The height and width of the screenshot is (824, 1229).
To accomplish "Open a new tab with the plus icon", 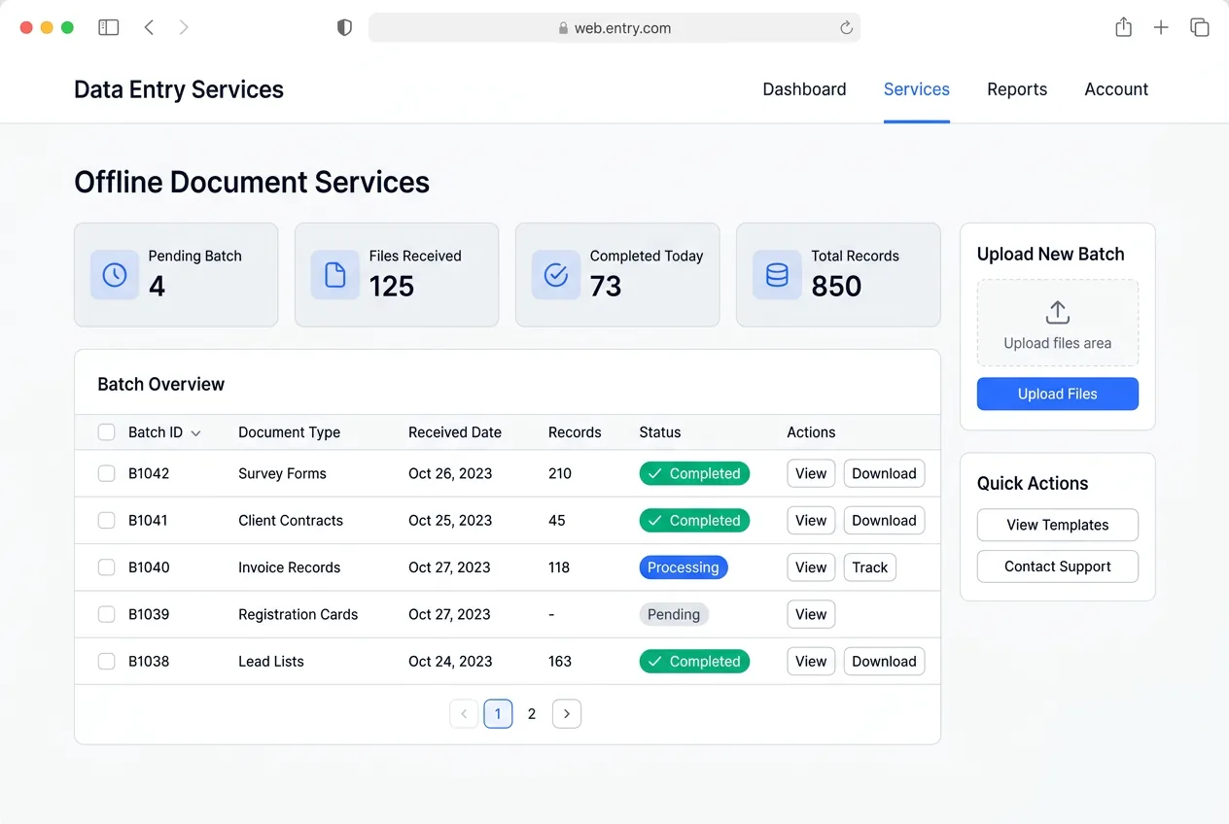I will 1161,28.
